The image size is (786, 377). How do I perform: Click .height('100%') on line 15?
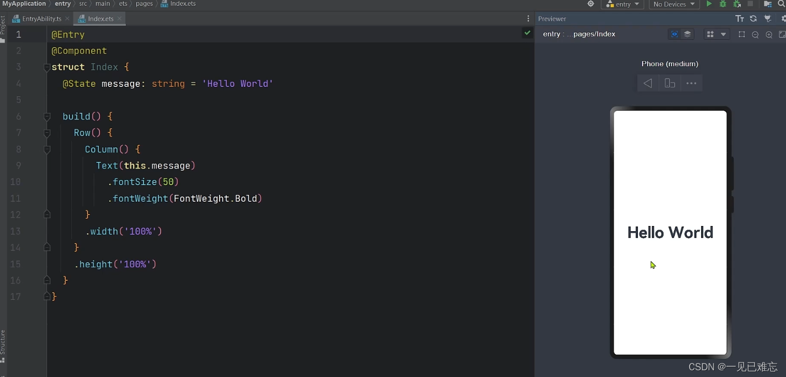115,264
